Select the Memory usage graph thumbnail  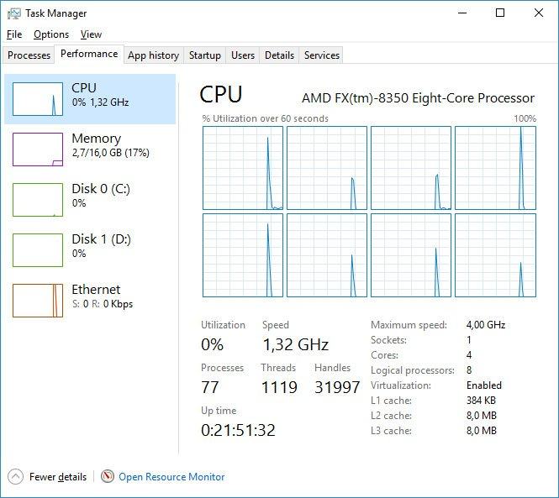(38, 149)
